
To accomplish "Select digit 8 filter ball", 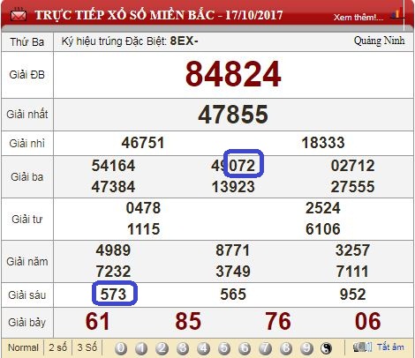I will tap(286, 348).
